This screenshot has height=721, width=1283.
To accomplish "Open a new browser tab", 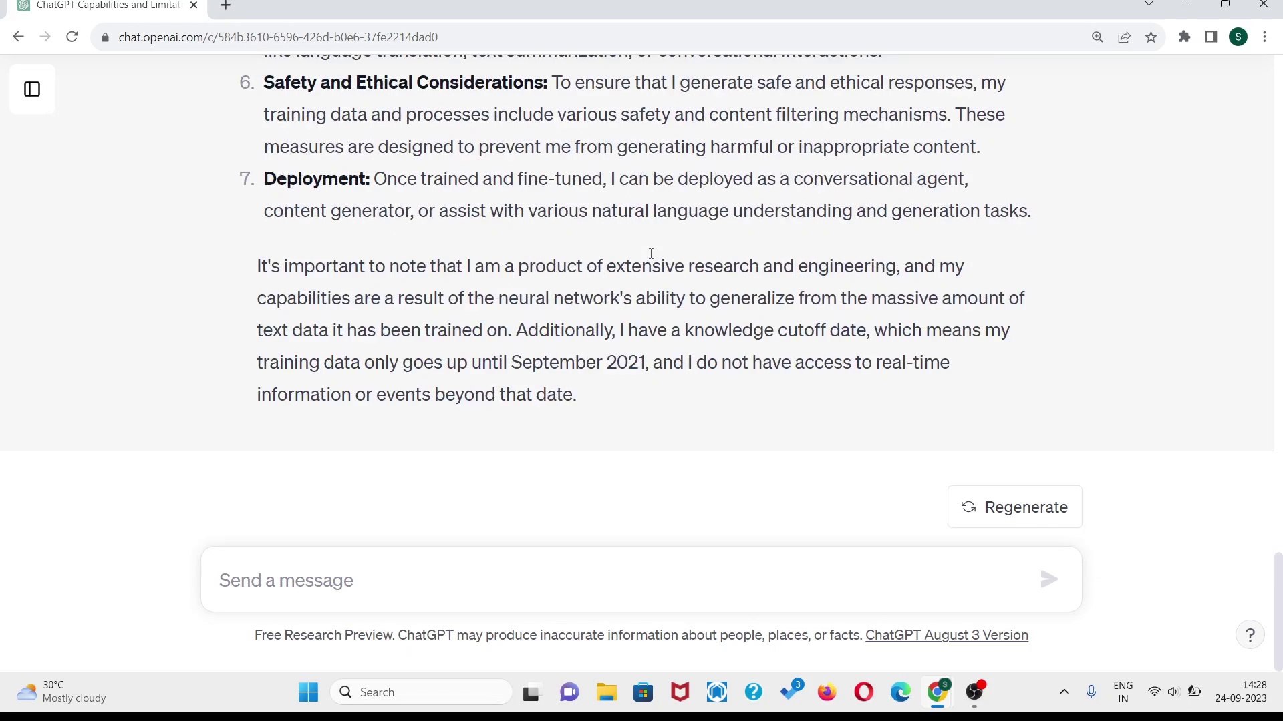I will pyautogui.click(x=226, y=6).
